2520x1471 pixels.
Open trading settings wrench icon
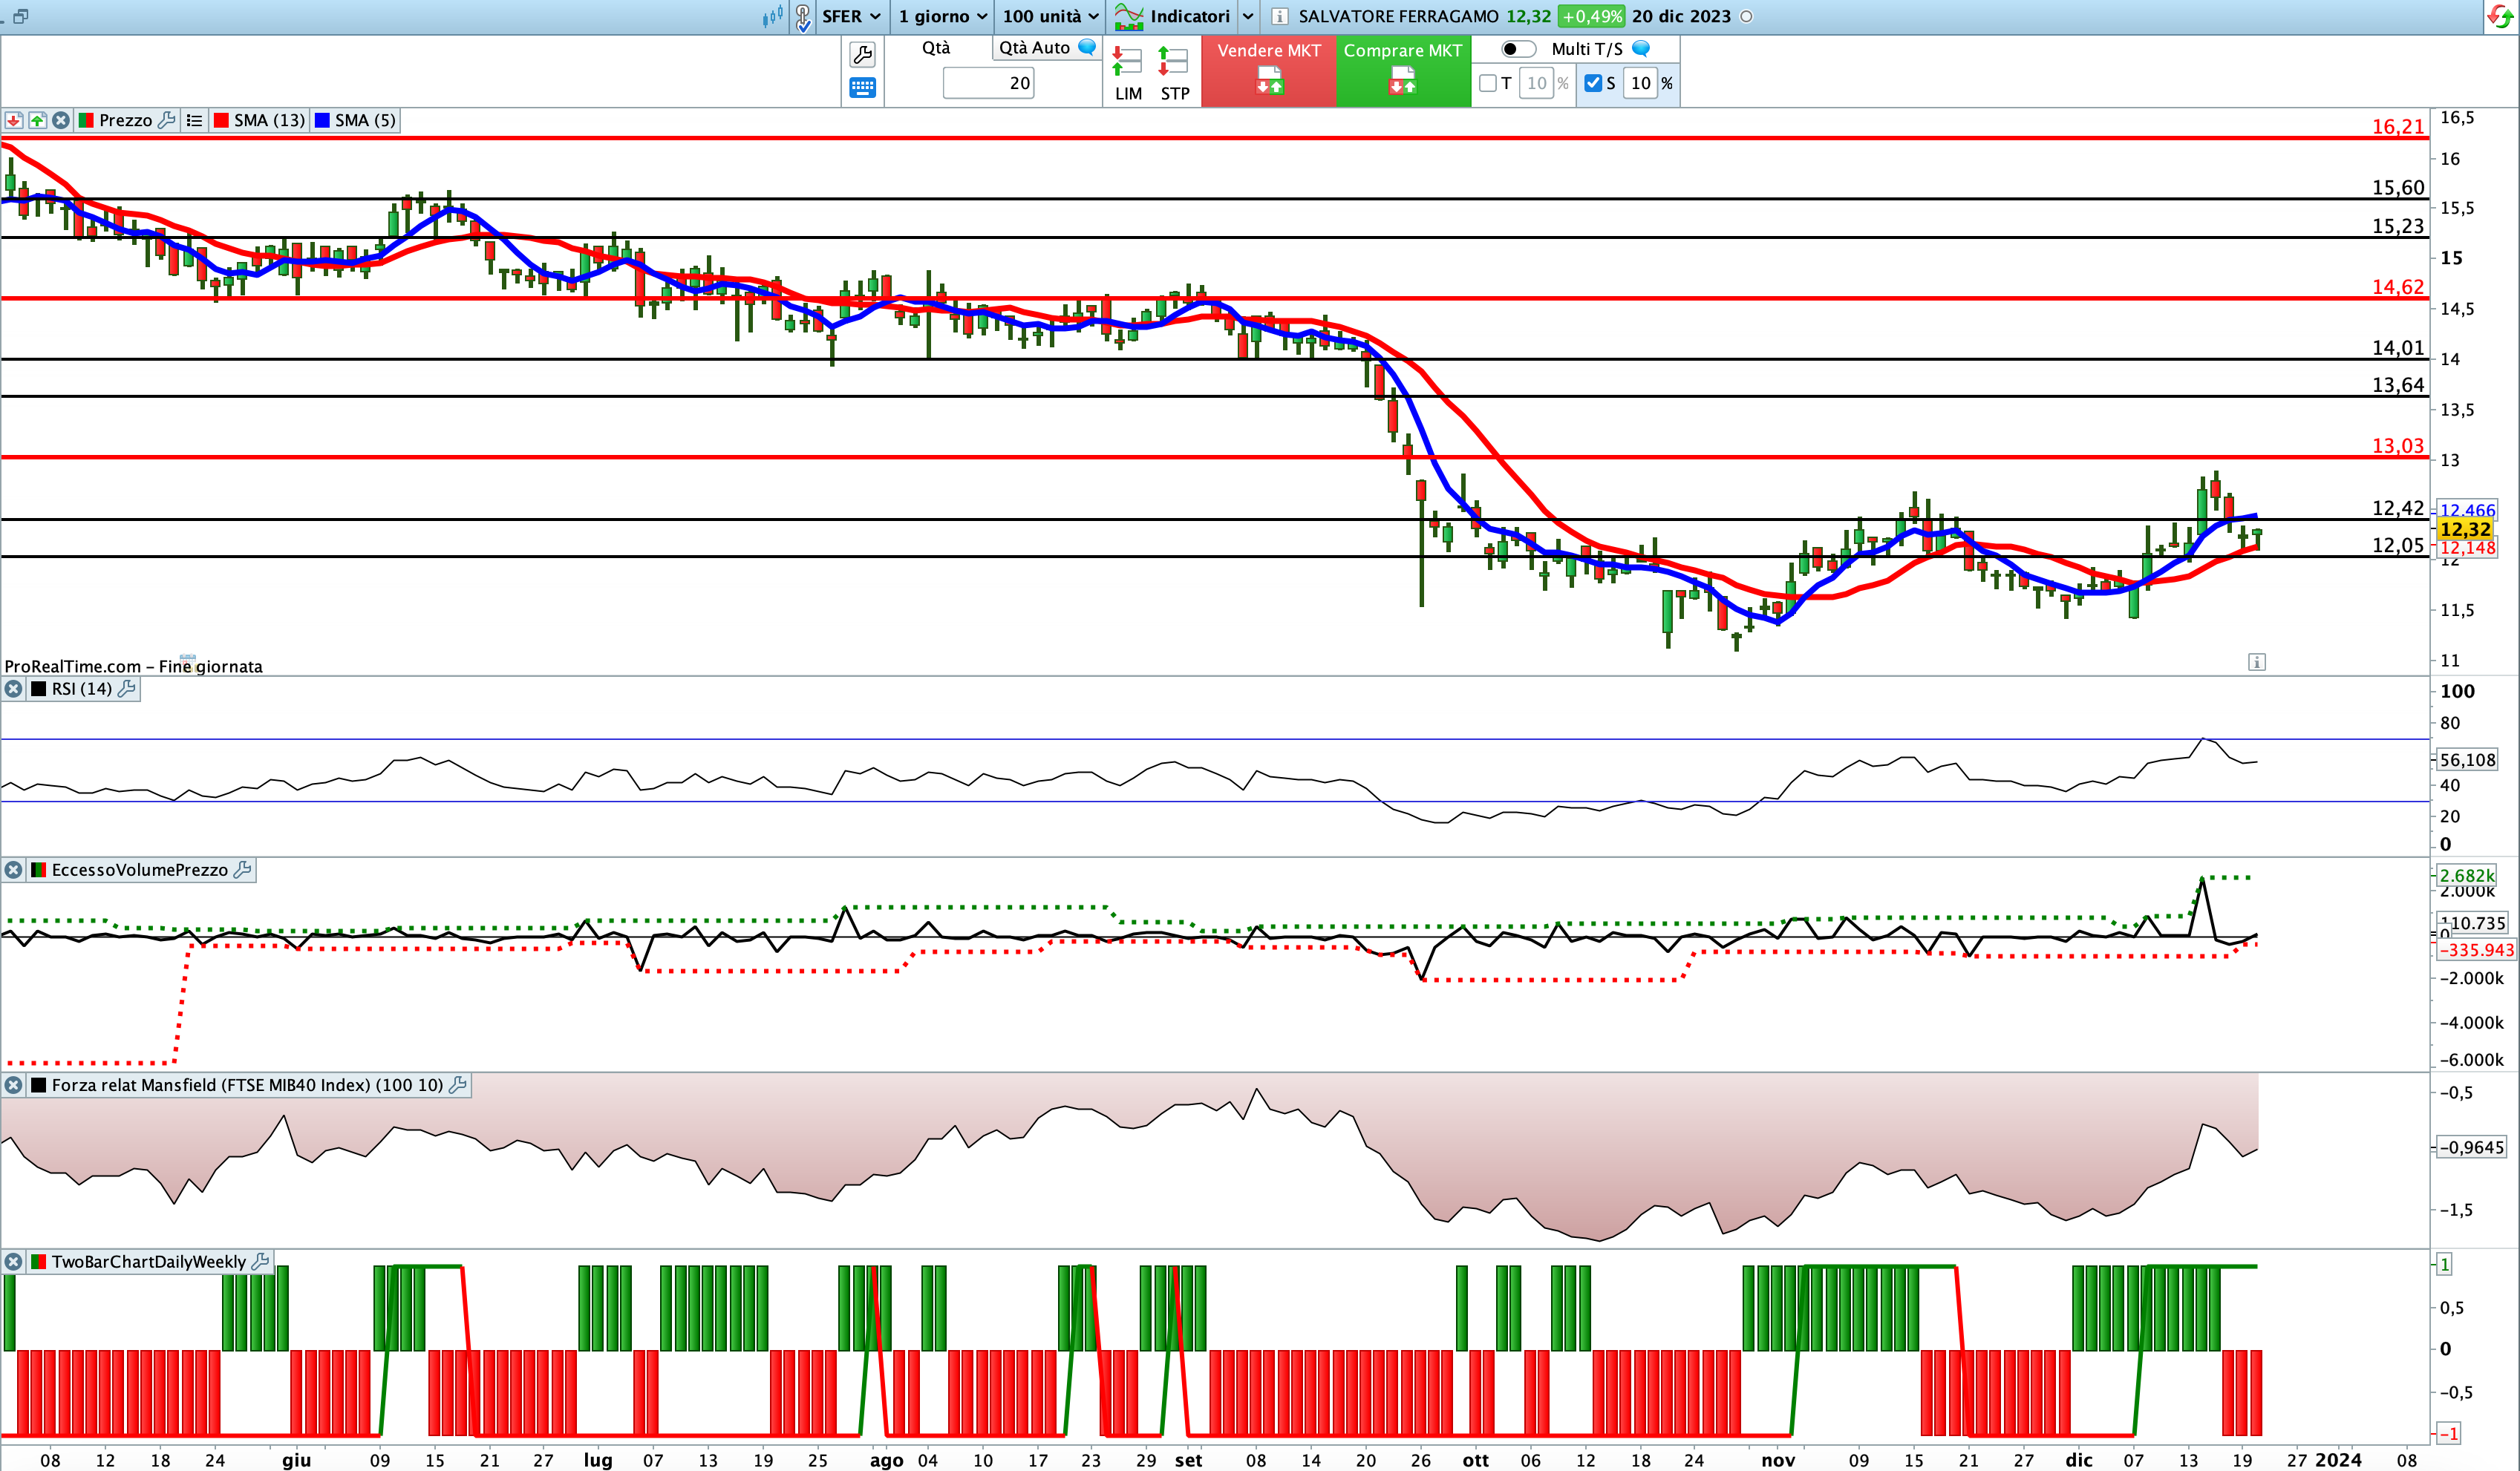pyautogui.click(x=862, y=54)
